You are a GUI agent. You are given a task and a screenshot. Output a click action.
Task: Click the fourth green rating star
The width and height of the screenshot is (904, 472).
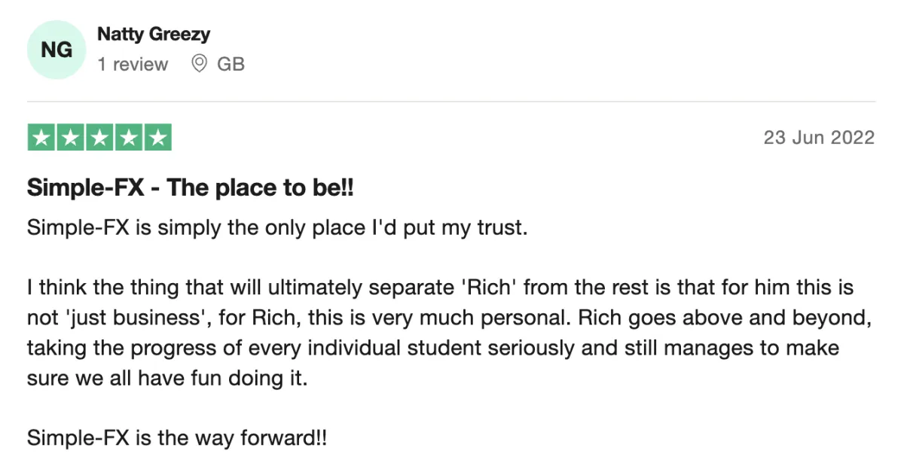coord(129,138)
